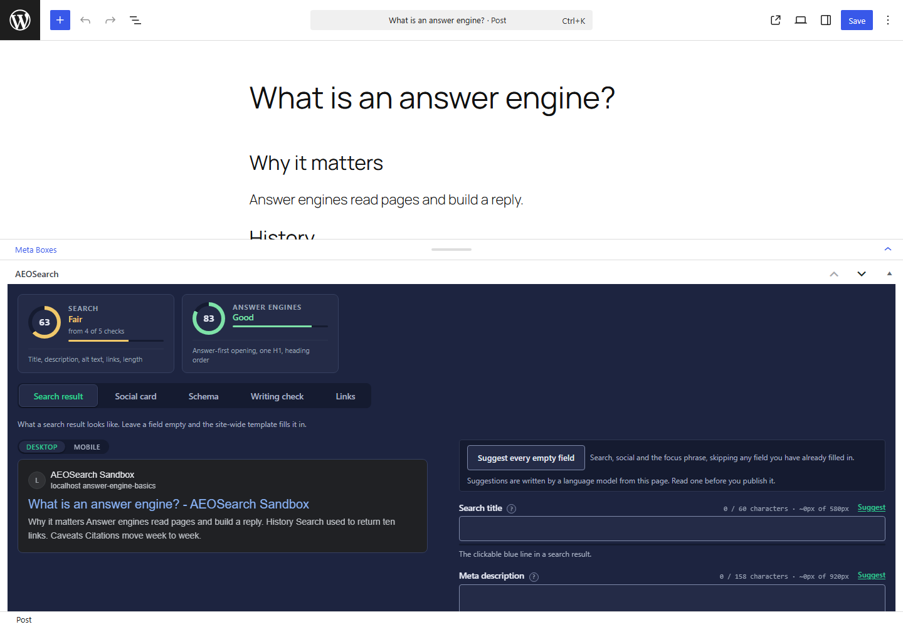Click Suggest every empty field
Viewport: 903px width, 627px height.
click(526, 458)
